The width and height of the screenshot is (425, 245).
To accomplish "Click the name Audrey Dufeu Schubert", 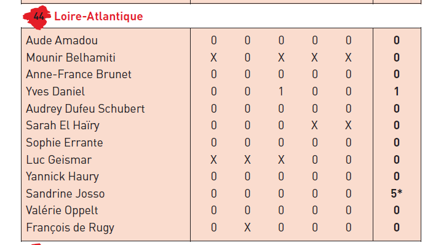I will pos(85,109).
